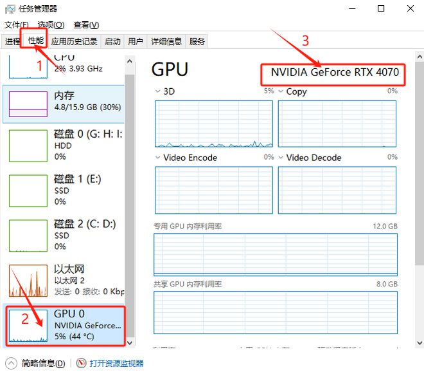
Task: Select 磁盘 0 HDD graph icon
Action: pos(28,146)
